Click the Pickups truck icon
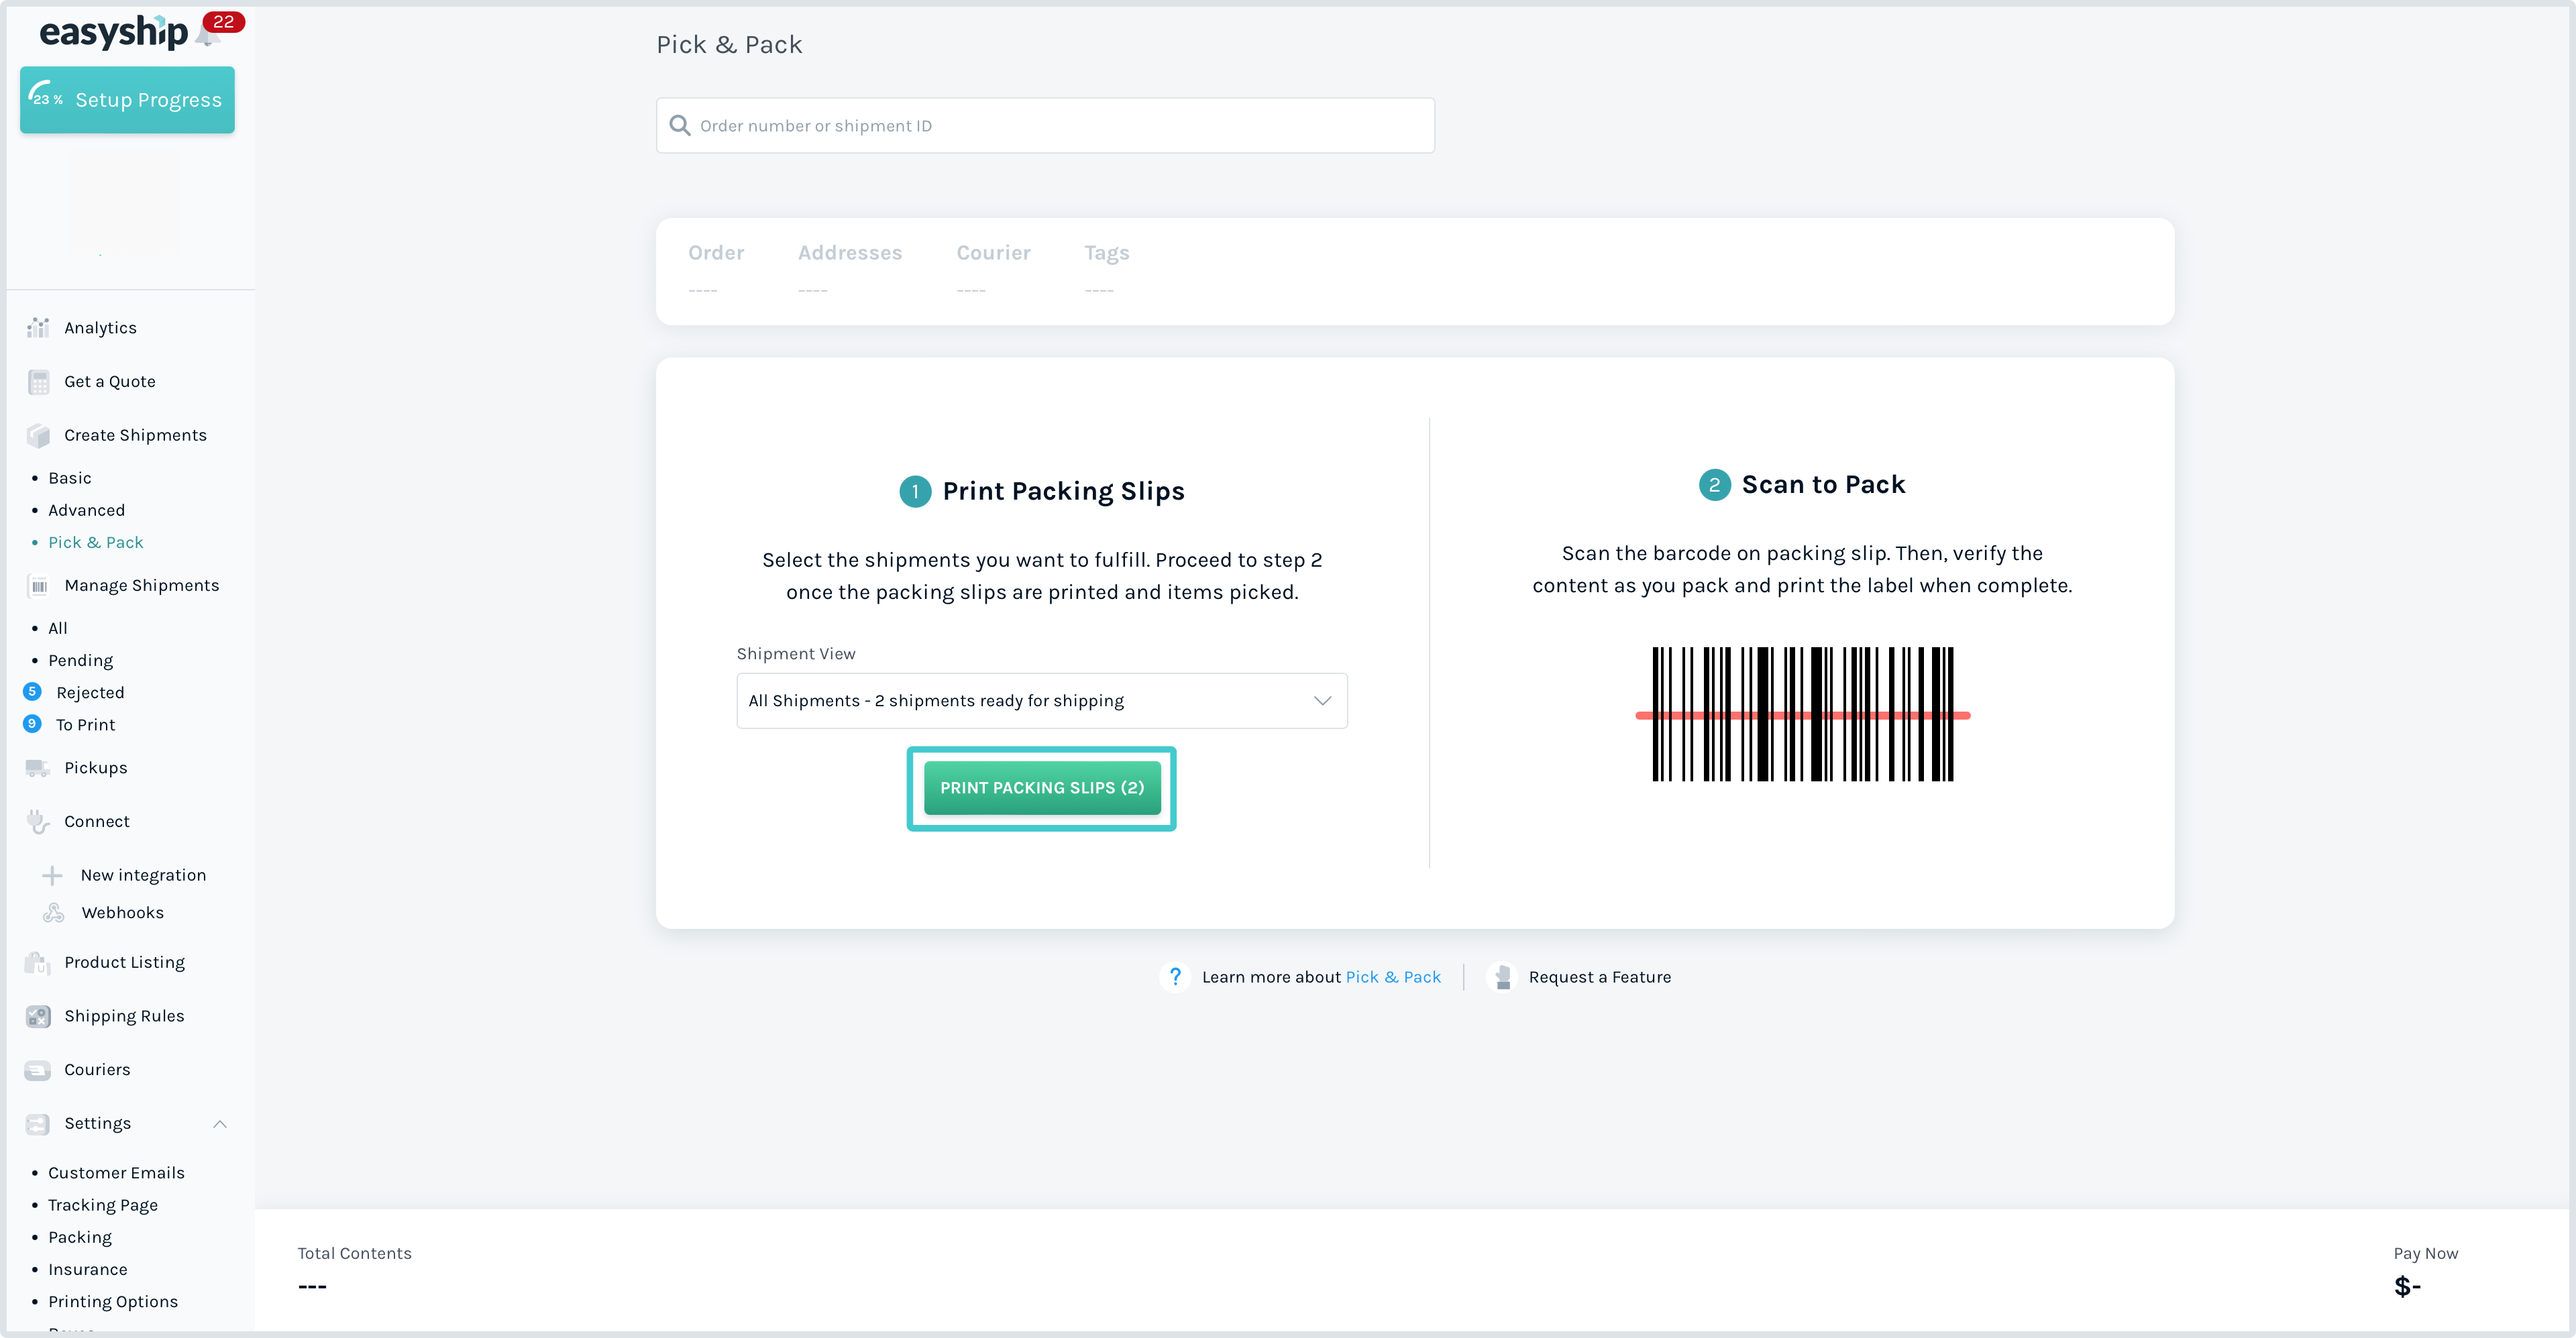Image resolution: width=2576 pixels, height=1338 pixels. [x=38, y=768]
